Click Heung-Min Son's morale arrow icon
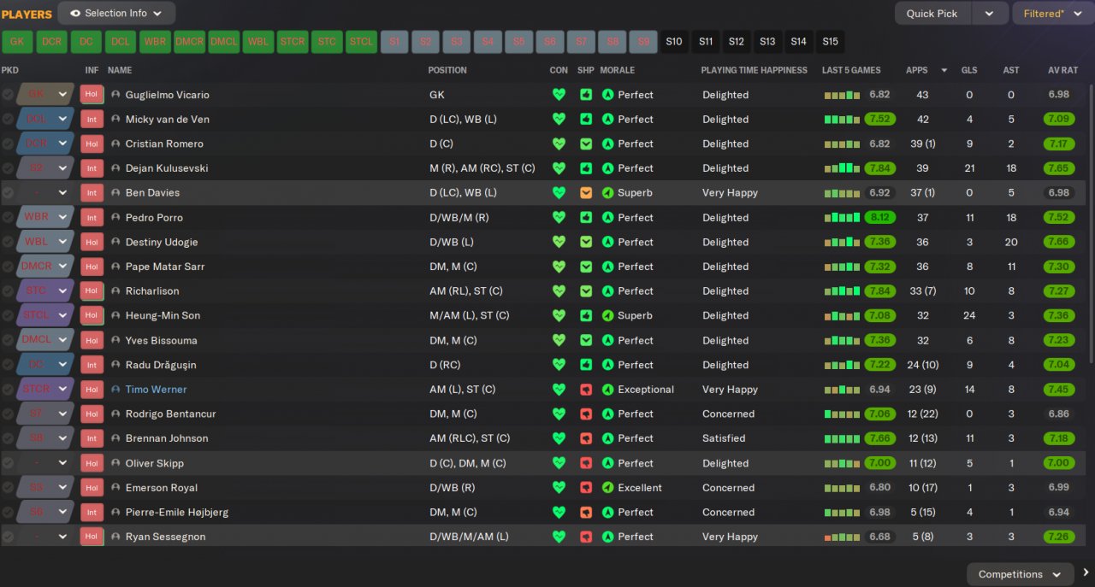 point(607,316)
